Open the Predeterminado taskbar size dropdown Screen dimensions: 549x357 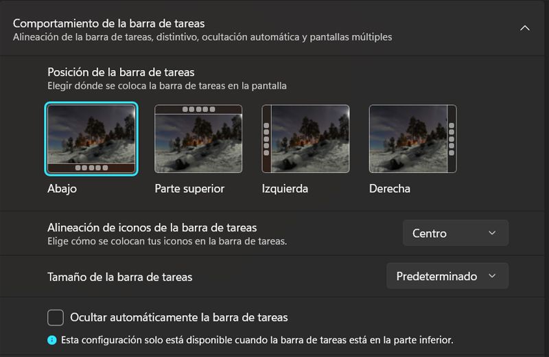[447, 276]
